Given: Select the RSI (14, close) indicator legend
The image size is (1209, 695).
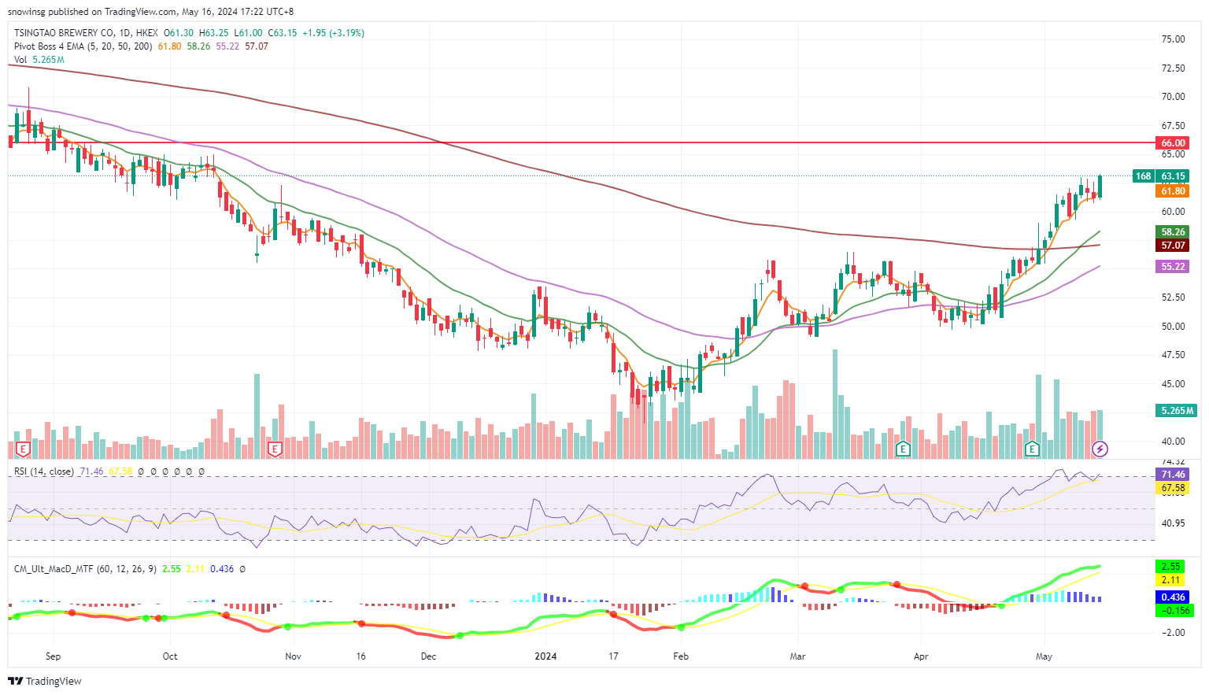Looking at the screenshot, I should coord(44,471).
